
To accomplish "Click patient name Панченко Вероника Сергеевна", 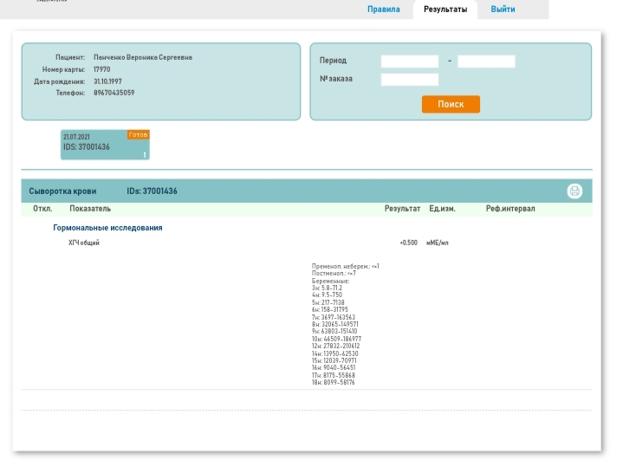I will pyautogui.click(x=143, y=57).
